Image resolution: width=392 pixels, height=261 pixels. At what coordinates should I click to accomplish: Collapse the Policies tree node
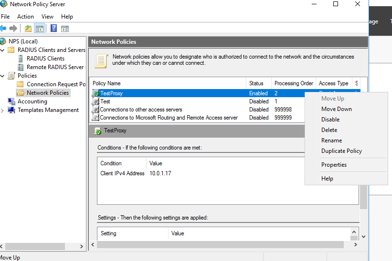tap(3, 76)
